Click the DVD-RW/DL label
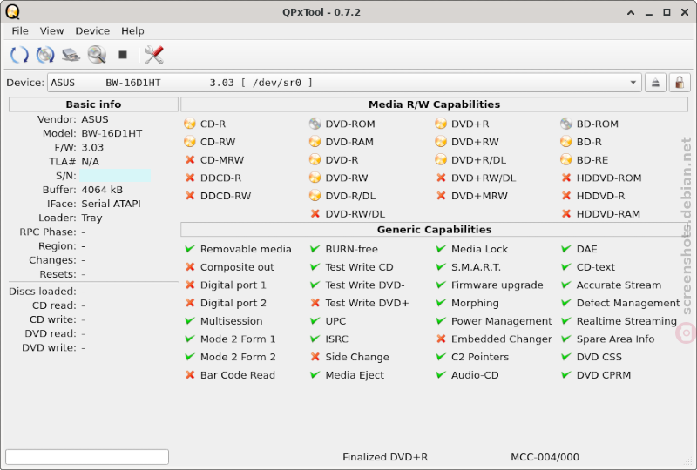 (355, 214)
